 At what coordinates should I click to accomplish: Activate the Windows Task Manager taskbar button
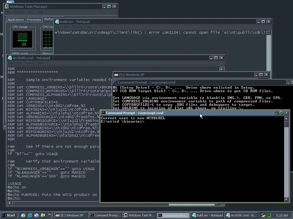[x=139, y=215]
